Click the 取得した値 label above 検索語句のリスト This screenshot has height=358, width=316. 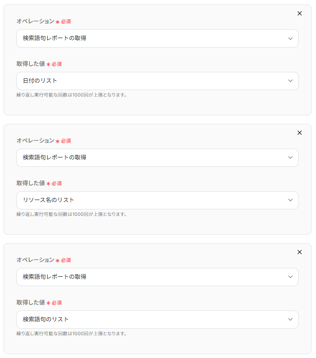[x=30, y=303]
